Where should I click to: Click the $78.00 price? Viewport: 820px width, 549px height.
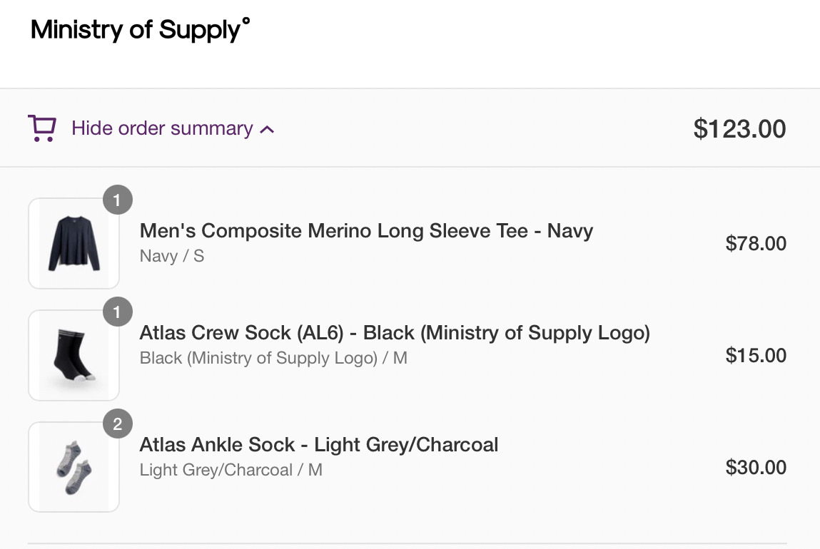tap(756, 244)
